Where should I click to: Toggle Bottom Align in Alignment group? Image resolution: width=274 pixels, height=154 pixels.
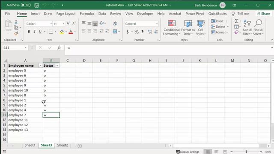click(x=95, y=24)
